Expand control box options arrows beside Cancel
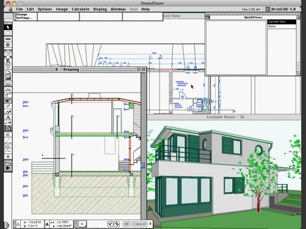 [x=151, y=224]
